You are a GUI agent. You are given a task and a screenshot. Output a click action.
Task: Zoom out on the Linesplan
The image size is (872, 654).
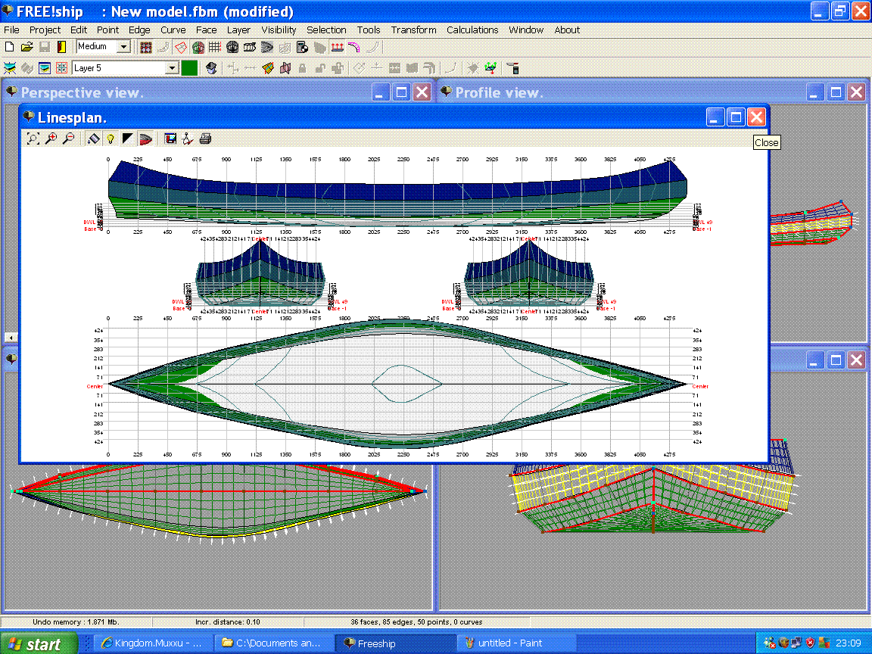(x=68, y=139)
